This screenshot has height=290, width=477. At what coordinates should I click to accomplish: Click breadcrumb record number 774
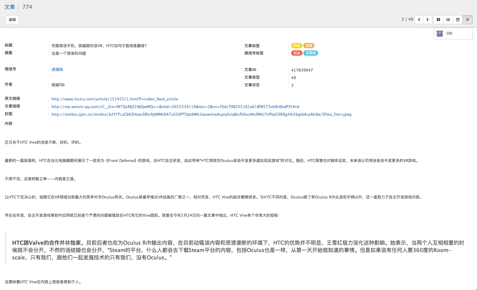(27, 7)
